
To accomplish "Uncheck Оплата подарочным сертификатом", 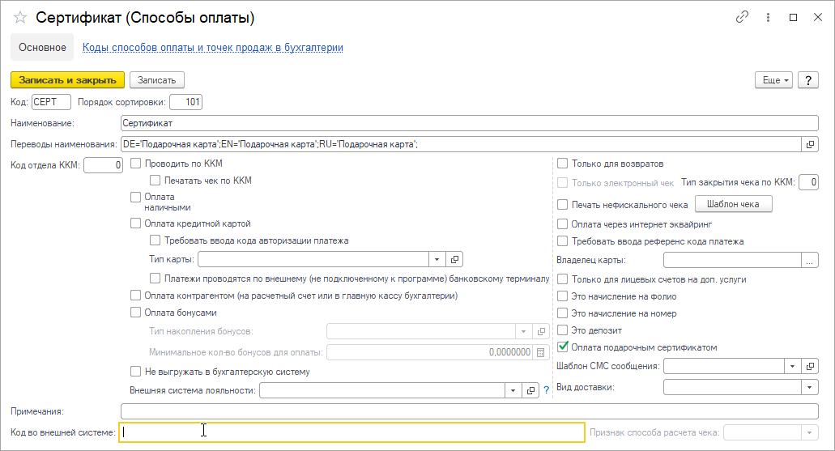I will point(562,347).
